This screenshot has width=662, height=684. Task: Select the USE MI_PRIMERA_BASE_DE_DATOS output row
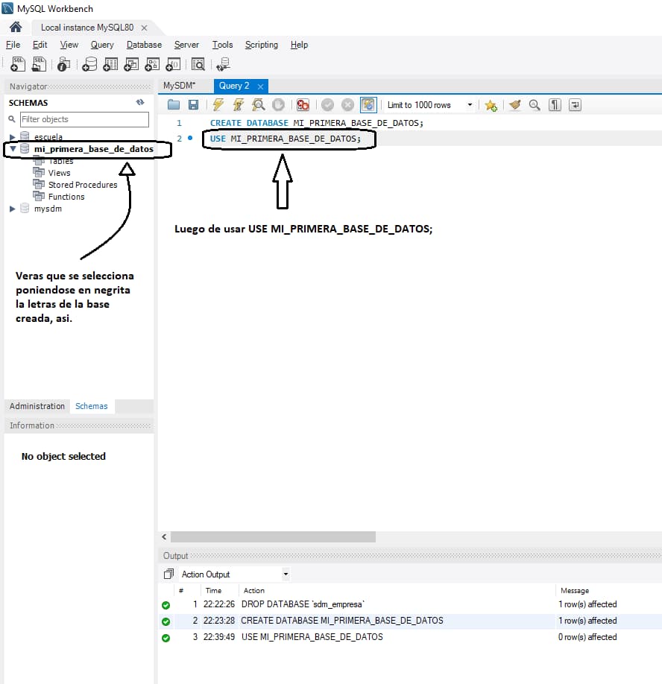[x=410, y=637]
